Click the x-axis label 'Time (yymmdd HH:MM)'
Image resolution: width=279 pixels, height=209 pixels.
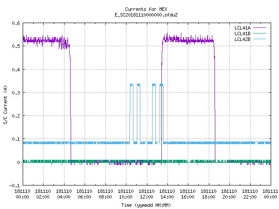[x=146, y=205]
